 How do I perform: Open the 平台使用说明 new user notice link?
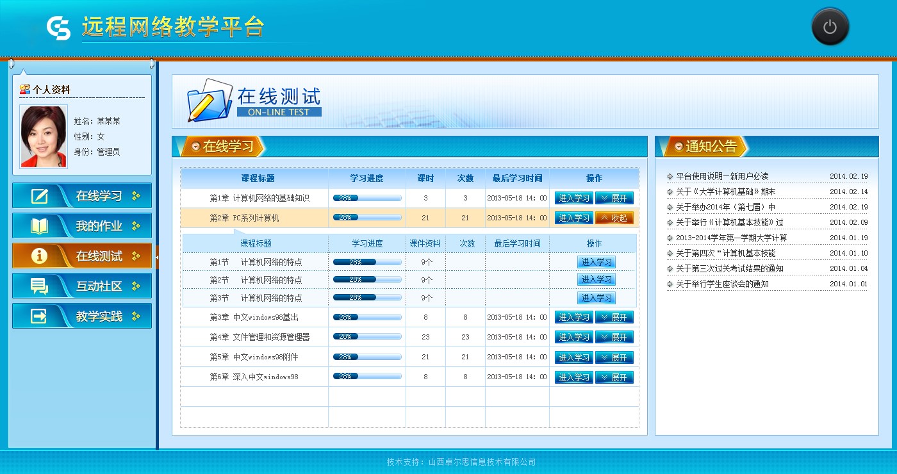[x=722, y=176]
